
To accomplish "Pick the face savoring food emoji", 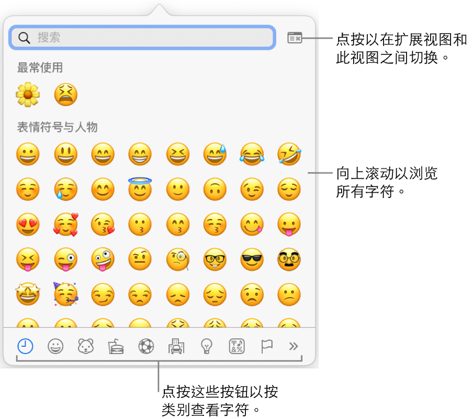I will (x=252, y=224).
